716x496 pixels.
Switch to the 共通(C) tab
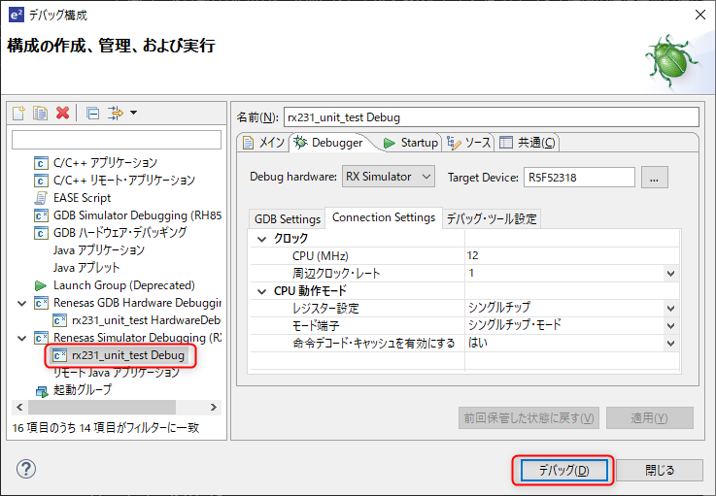(x=528, y=143)
